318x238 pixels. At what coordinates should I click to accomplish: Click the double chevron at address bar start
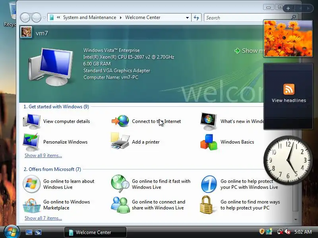(x=58, y=17)
